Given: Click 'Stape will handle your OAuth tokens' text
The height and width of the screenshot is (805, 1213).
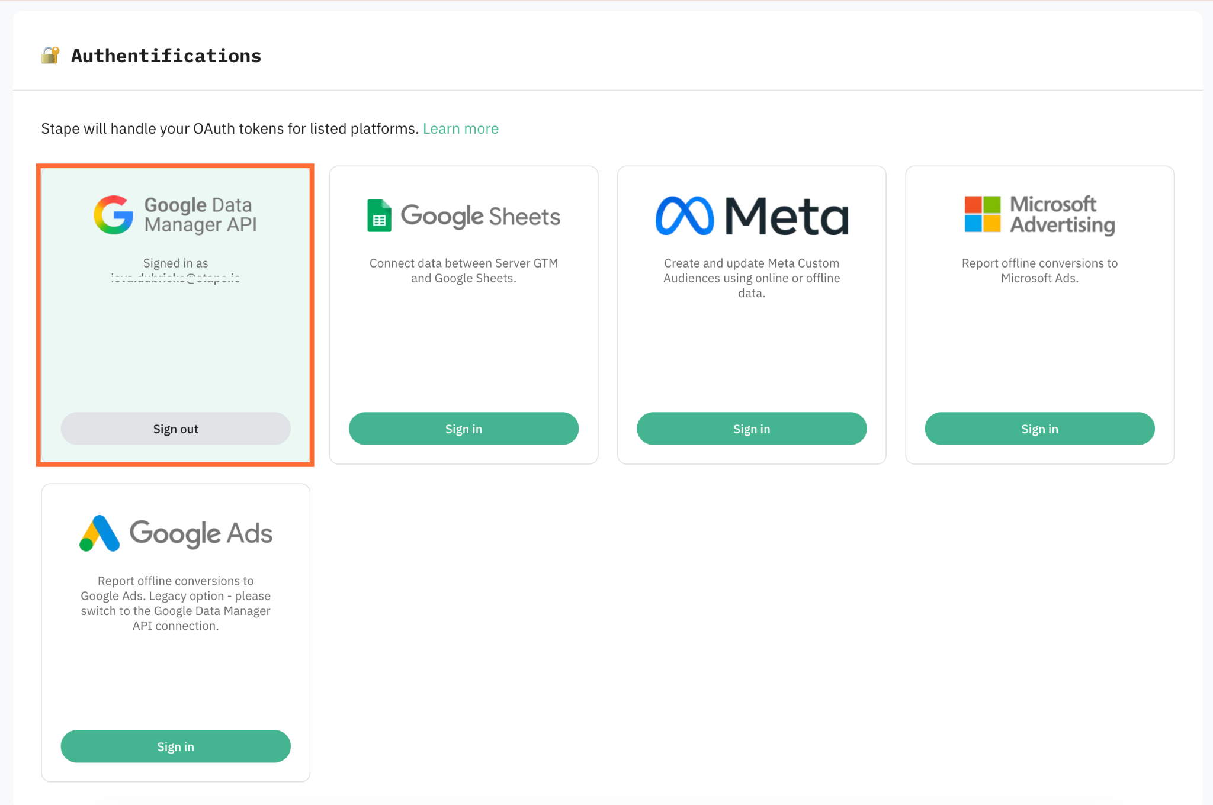Looking at the screenshot, I should [x=230, y=128].
